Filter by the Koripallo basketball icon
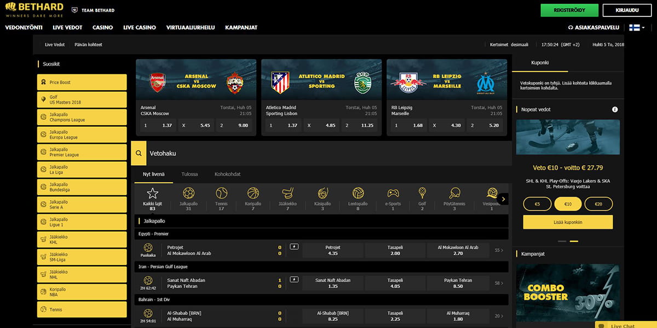The width and height of the screenshot is (657, 328). click(x=253, y=193)
